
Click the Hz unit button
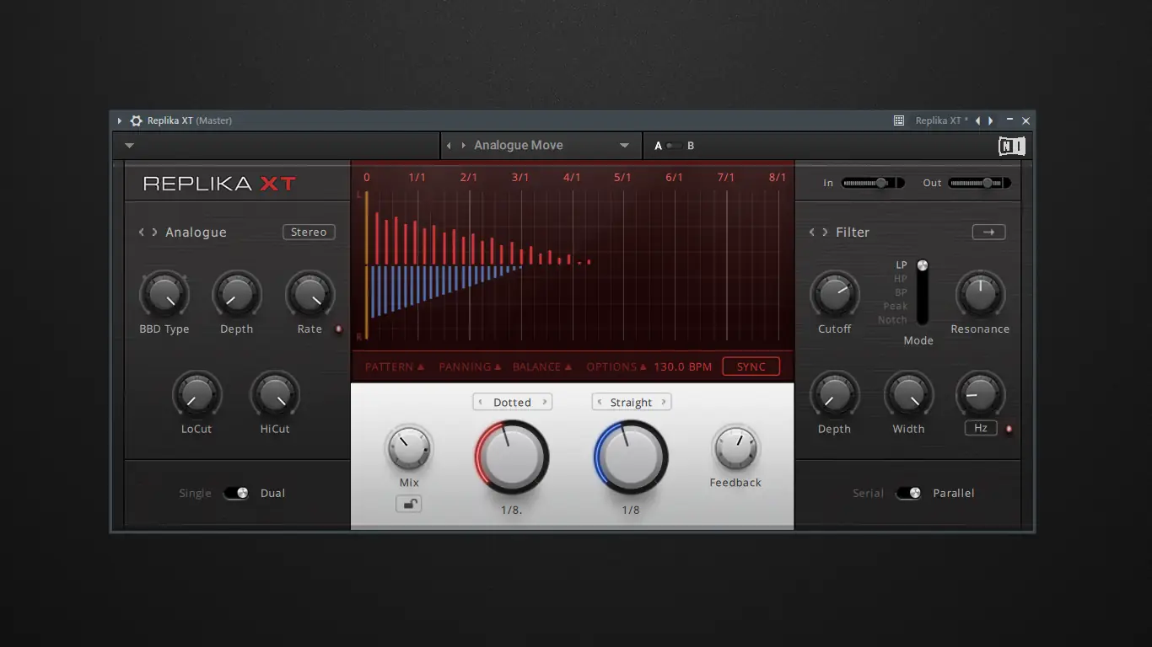tap(981, 428)
